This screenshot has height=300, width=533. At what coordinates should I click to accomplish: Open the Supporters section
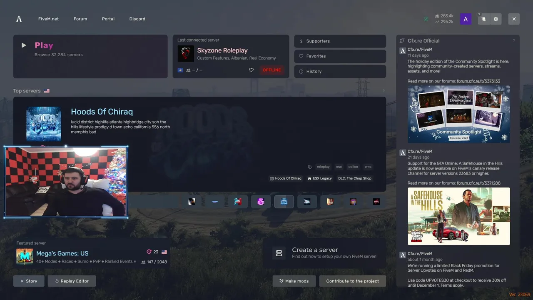pos(340,41)
